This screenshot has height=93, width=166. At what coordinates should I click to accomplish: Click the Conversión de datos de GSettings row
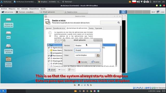click(x=81, y=66)
